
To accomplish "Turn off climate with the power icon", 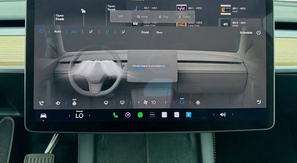I will click(42, 31).
